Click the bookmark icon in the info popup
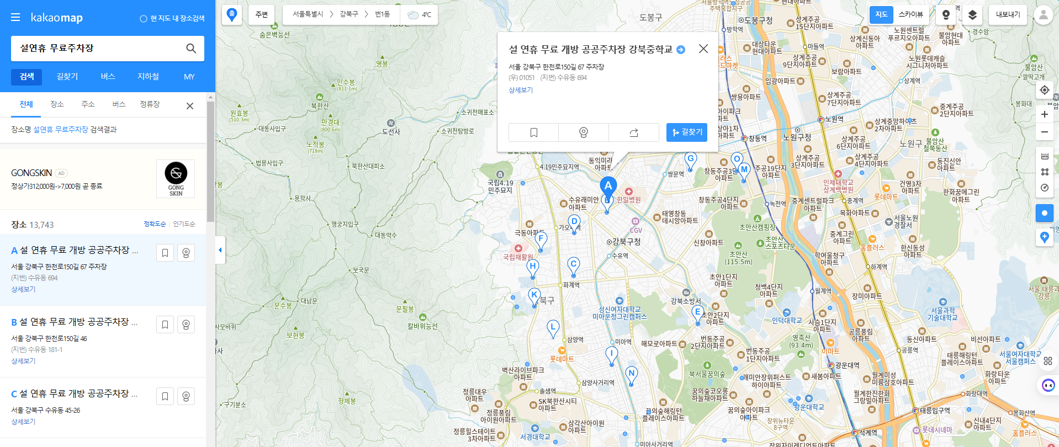Viewport: 1059px width, 447px height. [533, 132]
